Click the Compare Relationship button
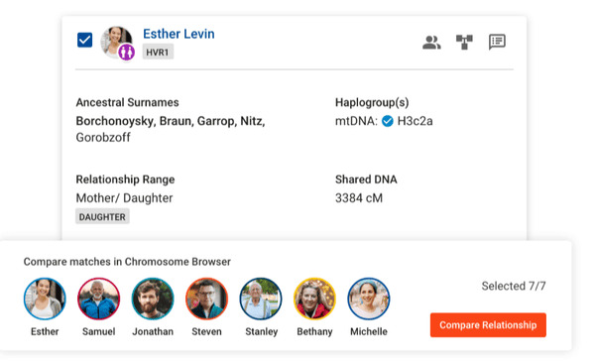595x362 pixels. (x=488, y=325)
